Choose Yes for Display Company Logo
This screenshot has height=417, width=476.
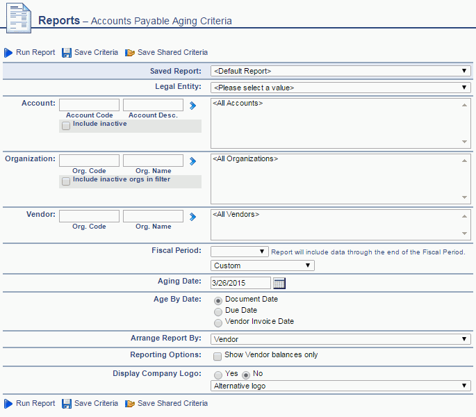pyautogui.click(x=218, y=374)
